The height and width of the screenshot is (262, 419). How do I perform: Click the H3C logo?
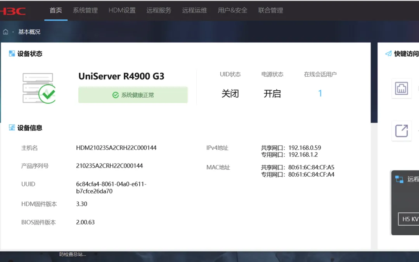coord(13,11)
